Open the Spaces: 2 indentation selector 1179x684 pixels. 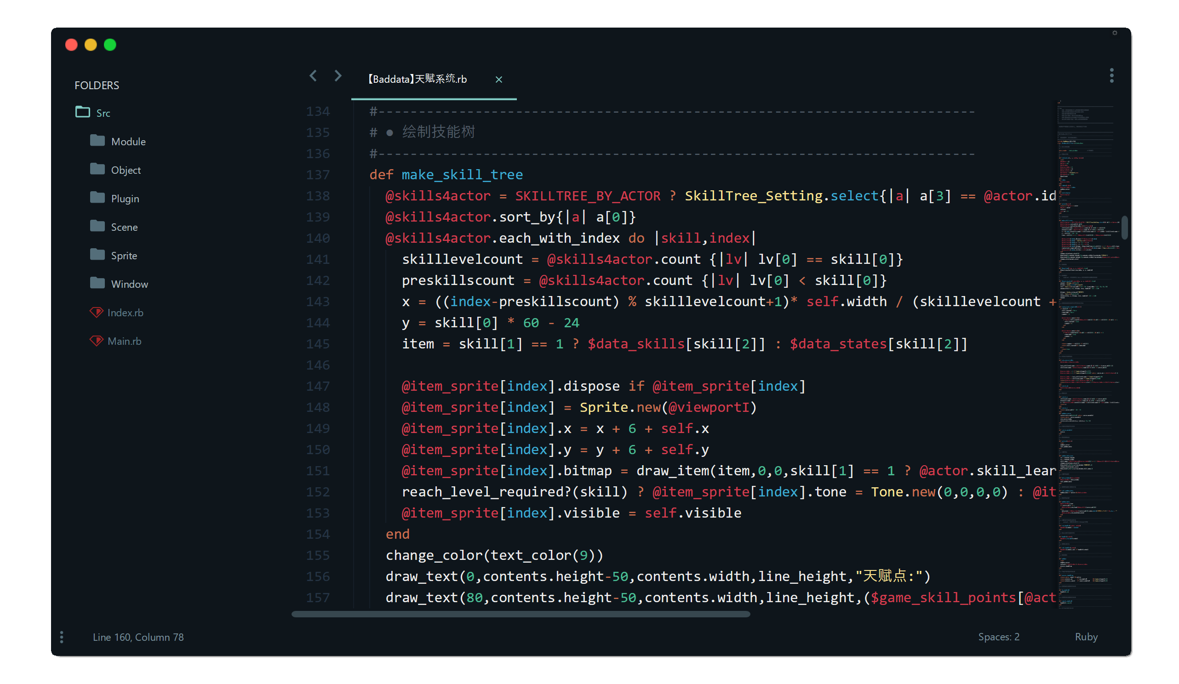pos(999,637)
